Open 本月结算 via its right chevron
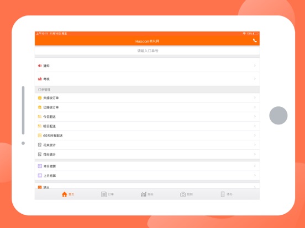The height and width of the screenshot is (228, 305). [255, 166]
